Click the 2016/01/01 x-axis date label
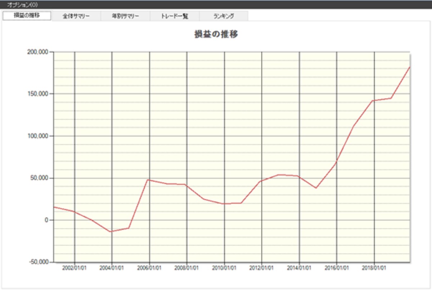 pyautogui.click(x=337, y=268)
